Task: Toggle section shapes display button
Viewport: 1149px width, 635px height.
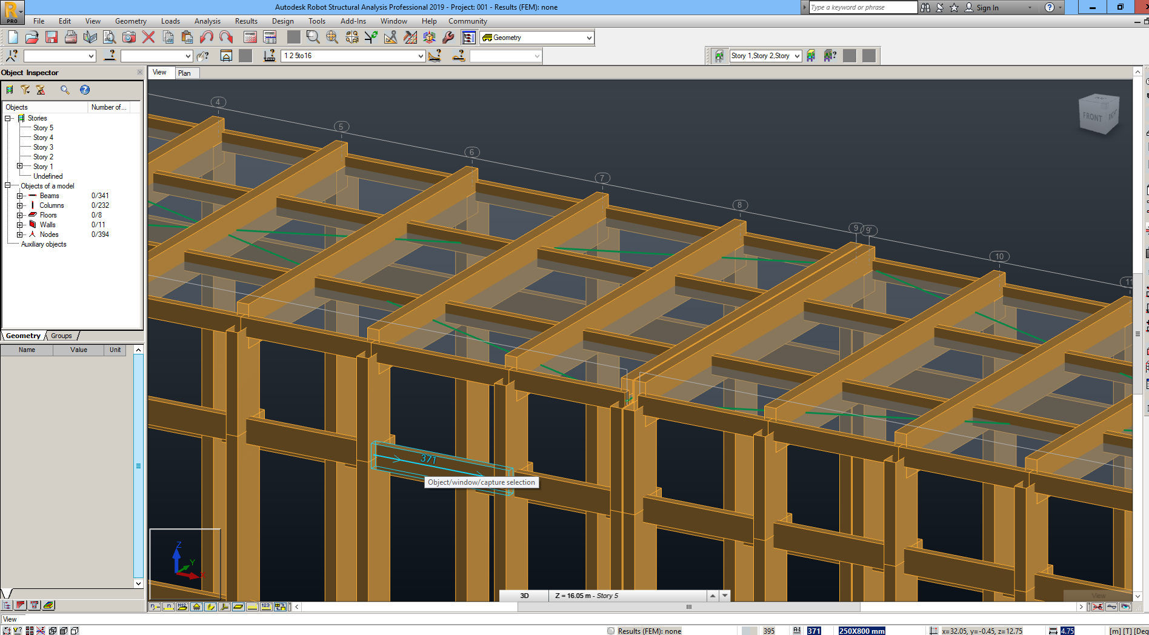Action: click(x=211, y=607)
